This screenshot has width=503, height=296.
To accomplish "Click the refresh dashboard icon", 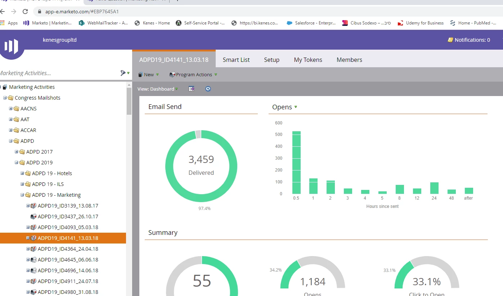I will [x=208, y=89].
